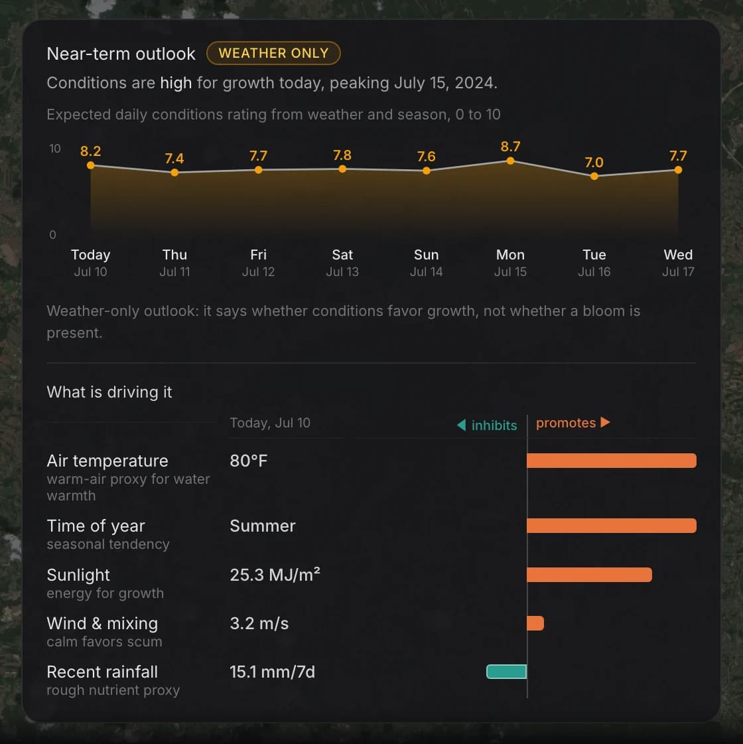This screenshot has height=744, width=743.
Task: Click the 7.6 rating value label
Action: [x=427, y=156]
